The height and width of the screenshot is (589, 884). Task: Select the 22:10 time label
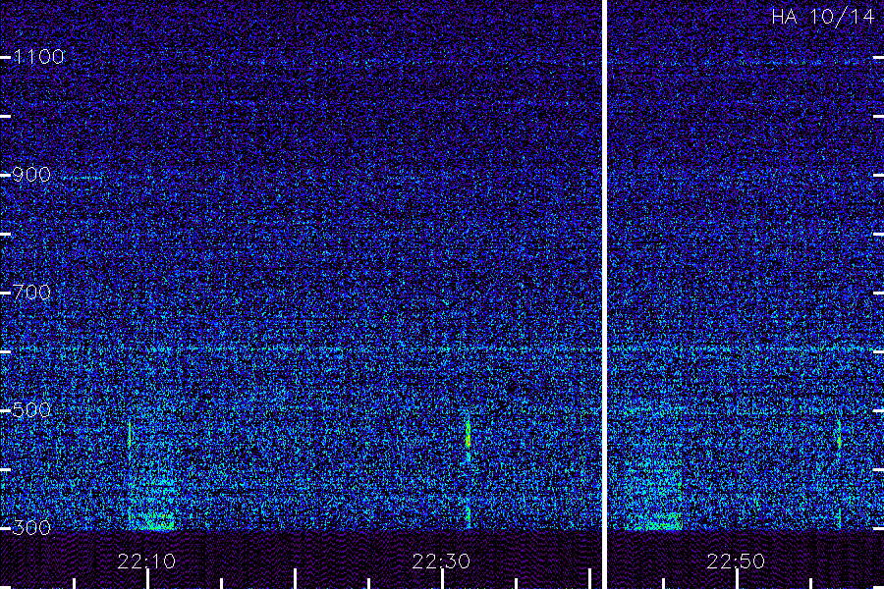tap(146, 562)
